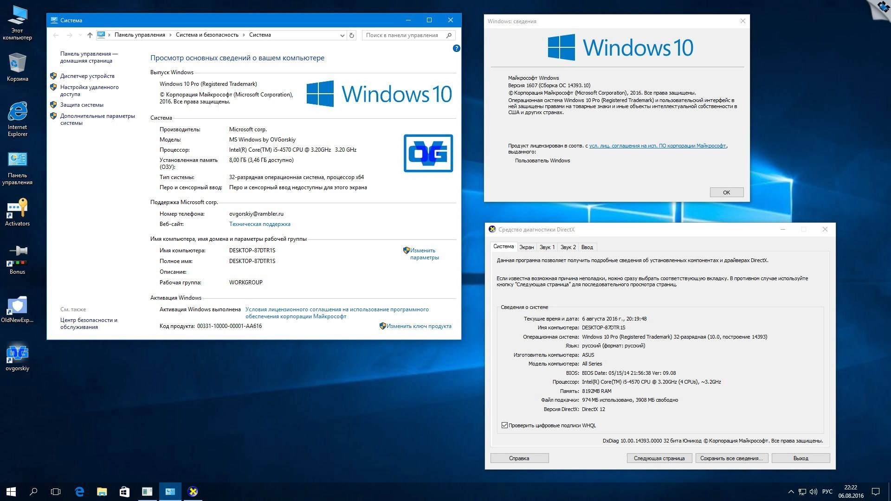Viewport: 891px width, 501px height.
Task: Click the volume icon in system tray
Action: point(814,491)
